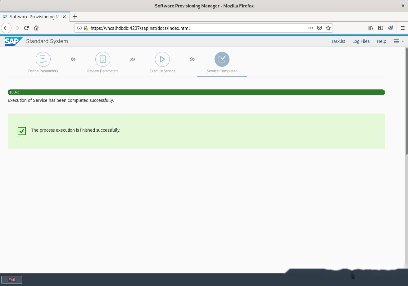The width and height of the screenshot is (408, 286).
Task: Open Log Files
Action: click(361, 41)
